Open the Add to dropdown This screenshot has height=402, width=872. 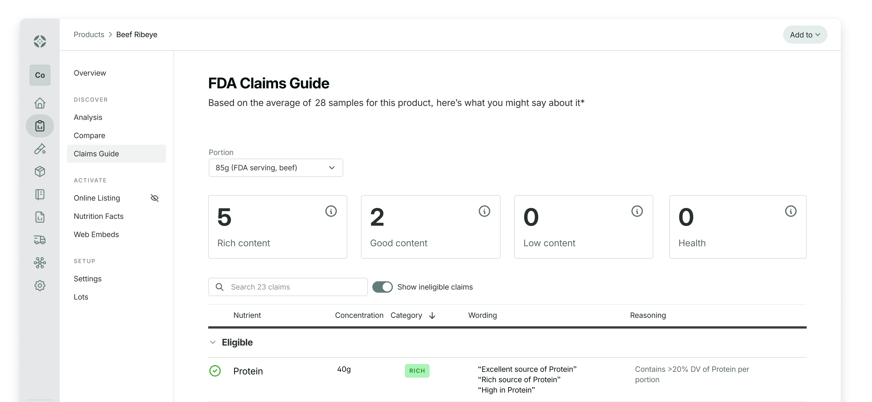pyautogui.click(x=805, y=34)
